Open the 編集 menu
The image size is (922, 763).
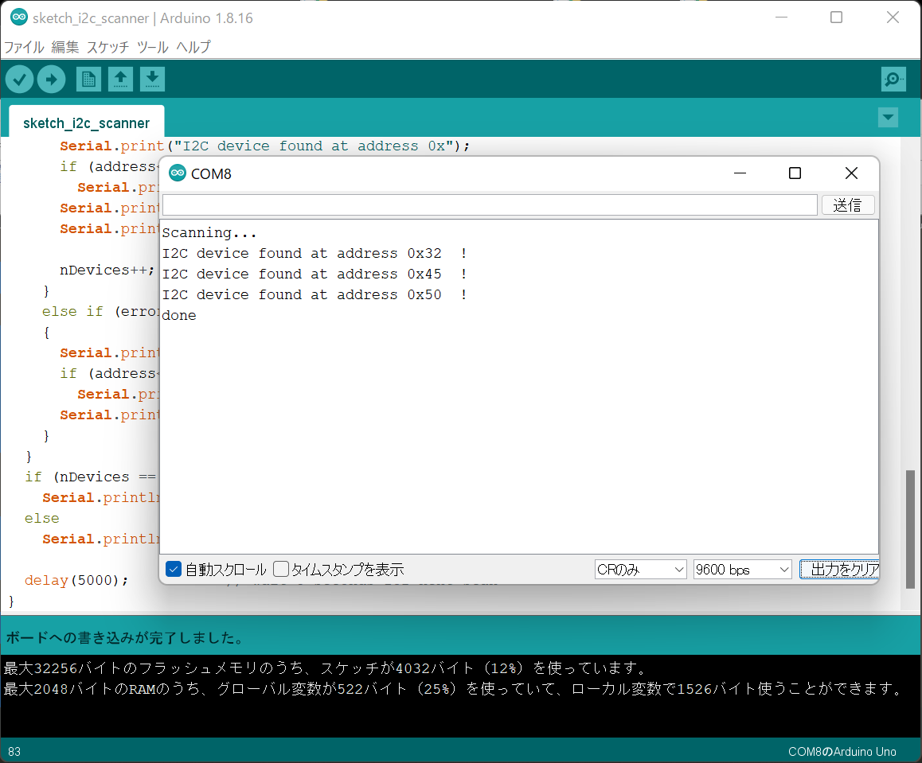tap(65, 47)
